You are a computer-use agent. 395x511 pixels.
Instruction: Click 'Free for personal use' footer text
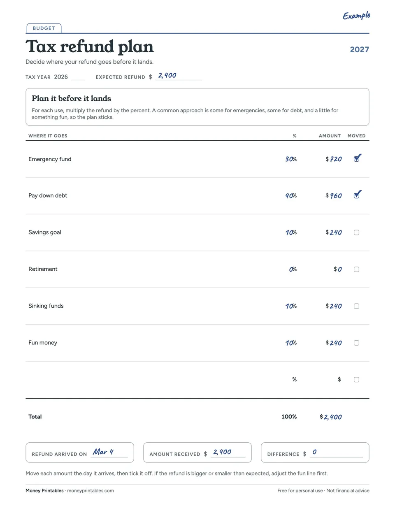click(x=300, y=490)
